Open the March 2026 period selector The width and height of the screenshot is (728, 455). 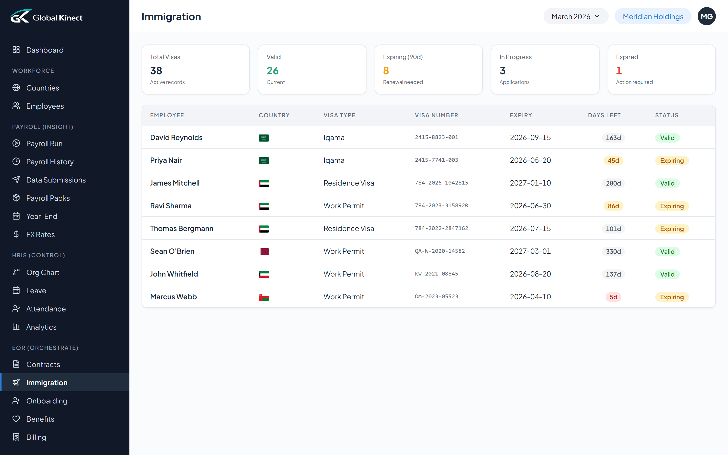point(576,16)
